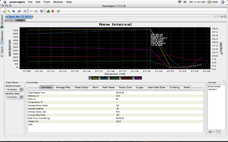Click the plus icon under Intervals list
Viewport: 228px width, 142px height.
(x=219, y=132)
